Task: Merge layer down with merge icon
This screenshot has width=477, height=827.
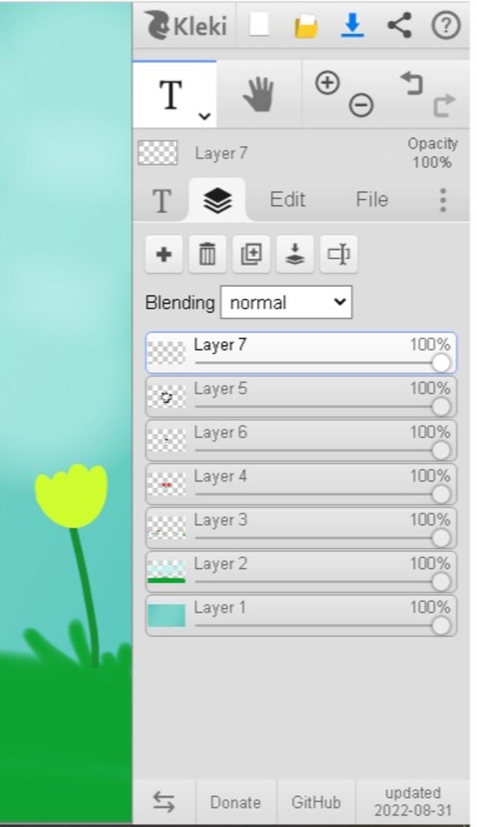Action: (295, 254)
